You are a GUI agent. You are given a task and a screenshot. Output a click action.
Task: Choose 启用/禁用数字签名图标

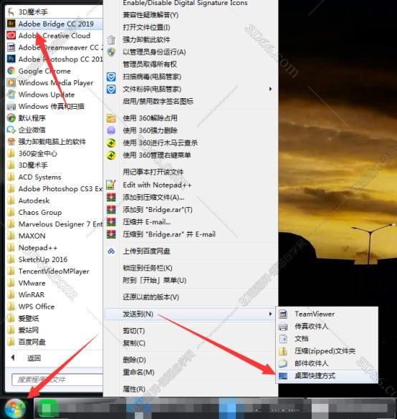pos(158,102)
